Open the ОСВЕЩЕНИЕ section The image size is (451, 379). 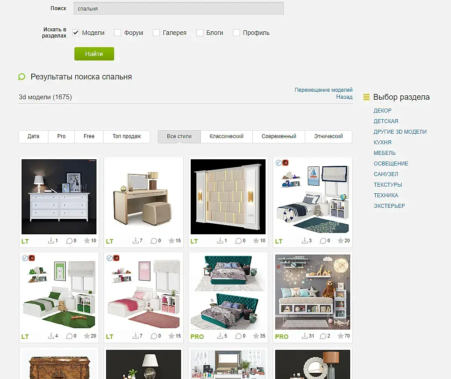(x=391, y=164)
